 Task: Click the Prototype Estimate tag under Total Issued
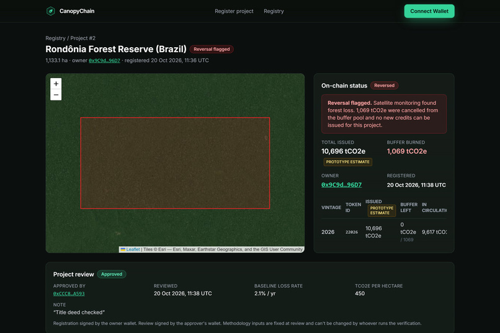(347, 162)
